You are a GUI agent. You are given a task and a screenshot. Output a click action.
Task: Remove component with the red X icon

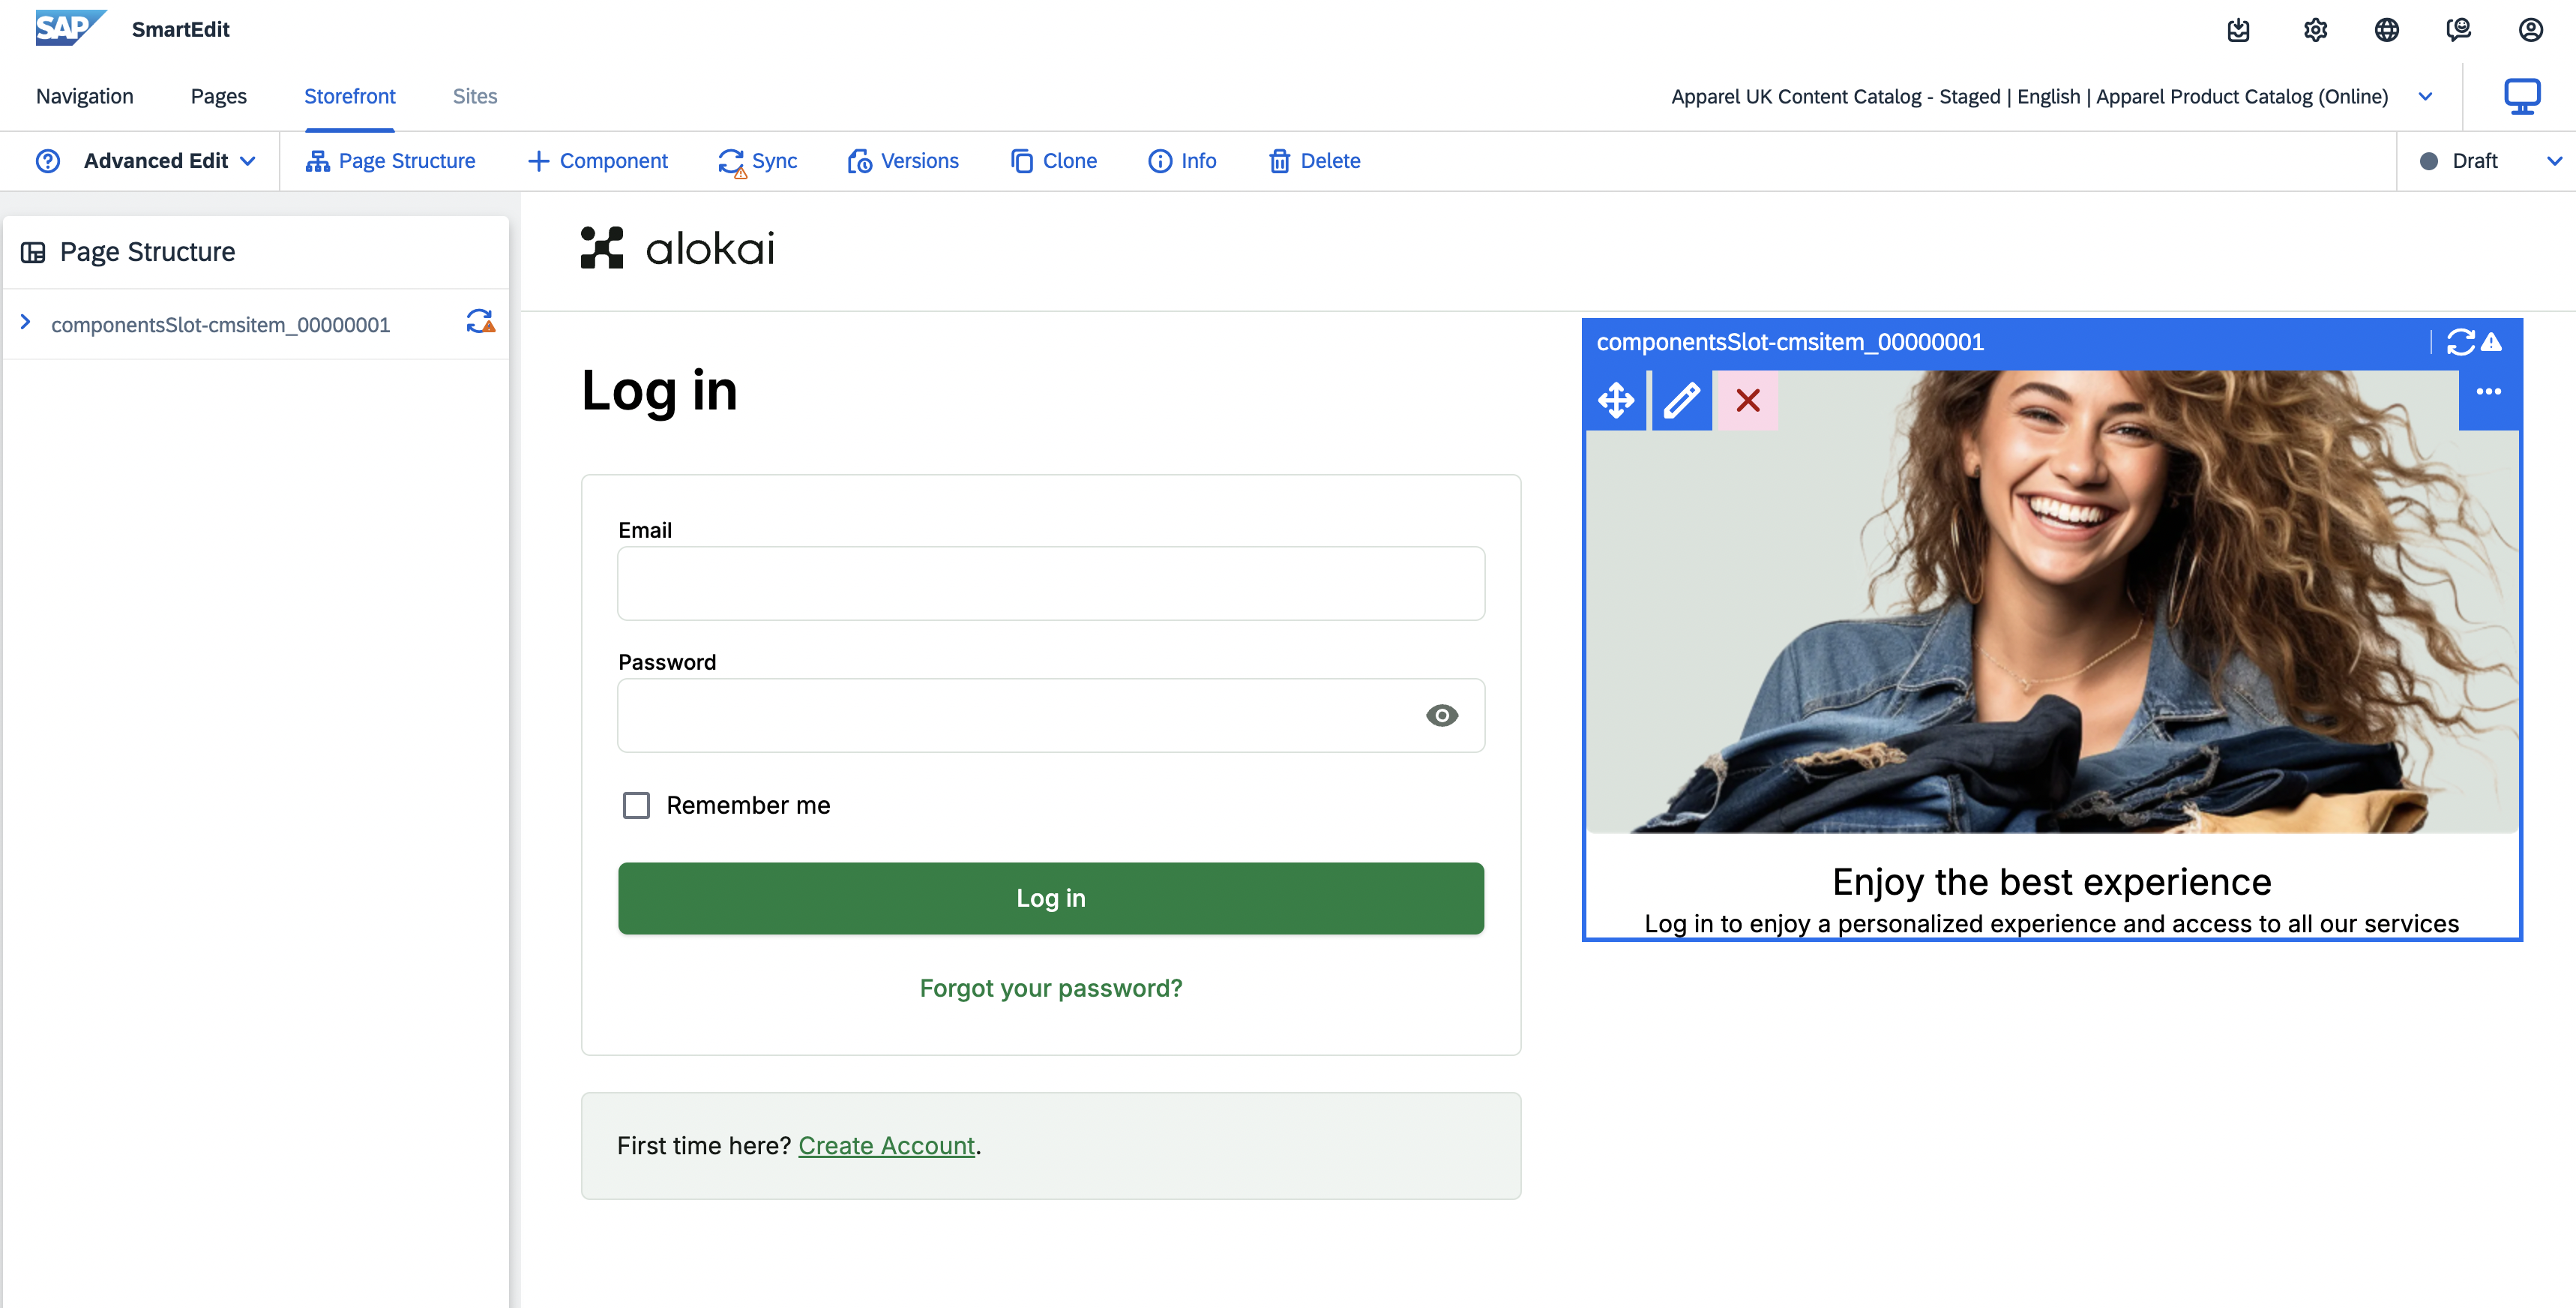click(x=1748, y=400)
